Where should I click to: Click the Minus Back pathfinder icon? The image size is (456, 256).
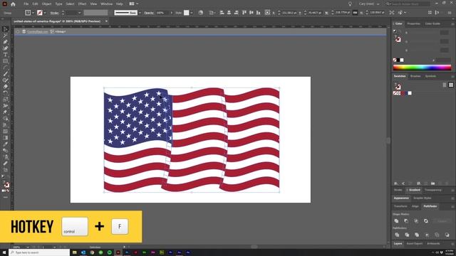click(x=447, y=235)
